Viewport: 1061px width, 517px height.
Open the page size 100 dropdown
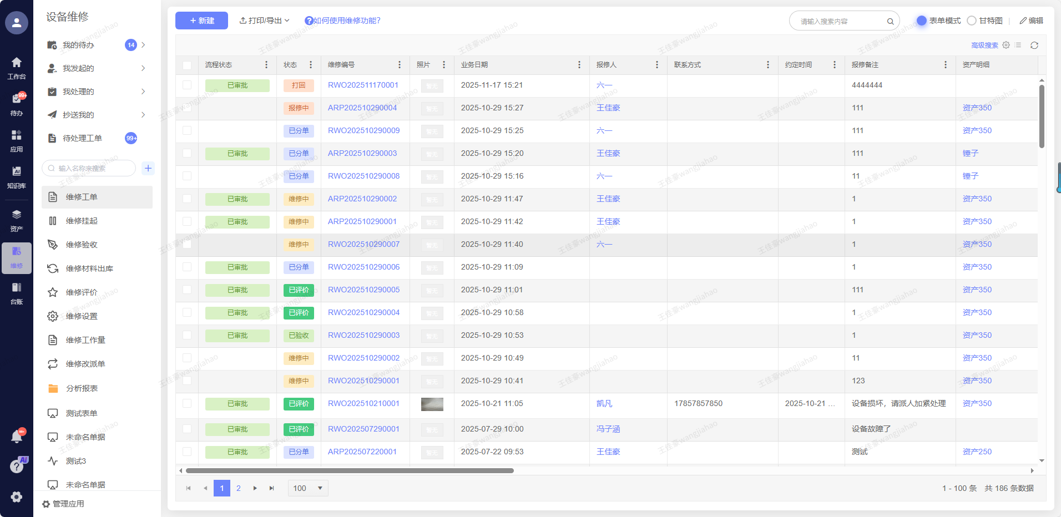(x=308, y=488)
